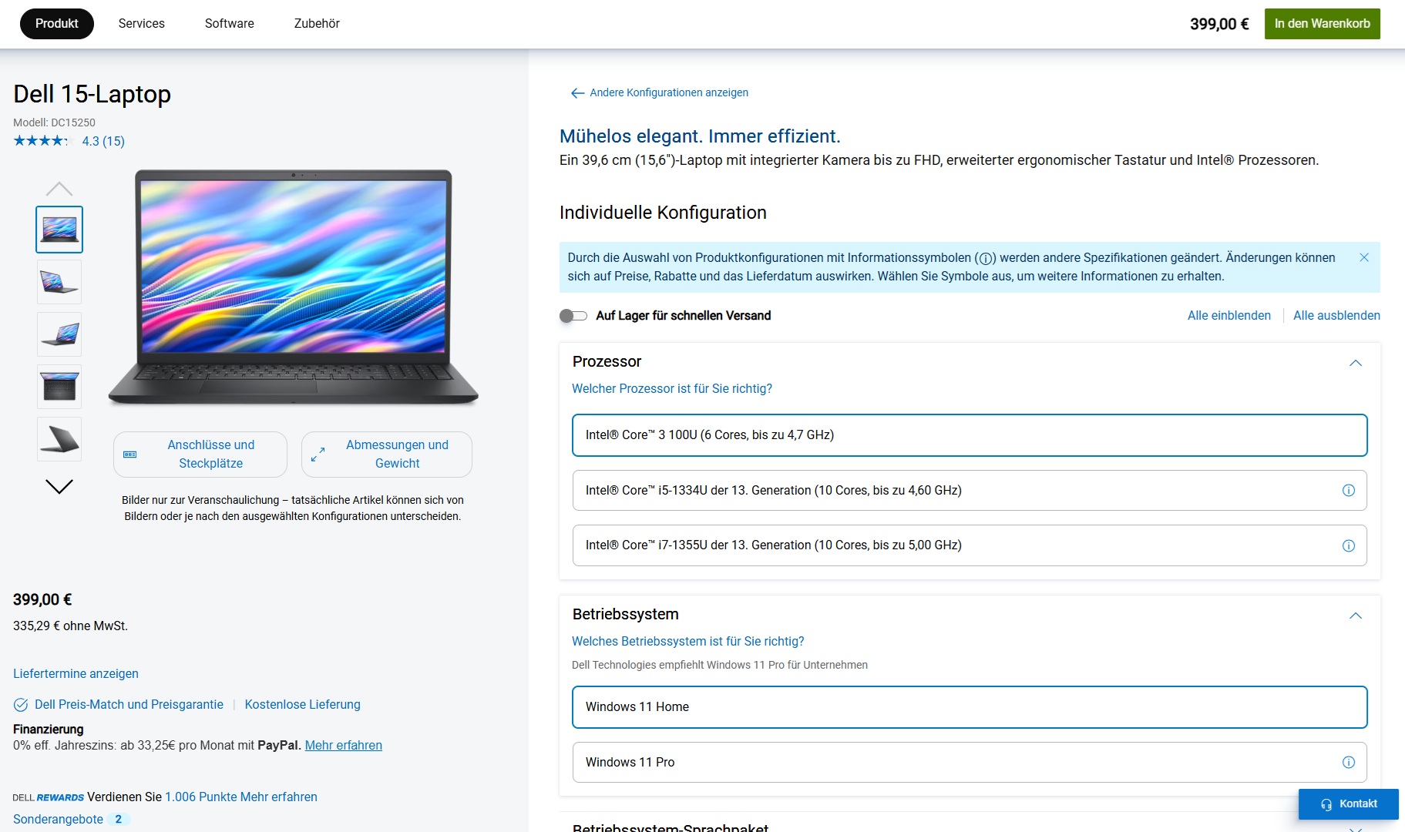Screen dimensions: 1405x832
Task: Collapse the Prozessor section
Action: (1356, 363)
